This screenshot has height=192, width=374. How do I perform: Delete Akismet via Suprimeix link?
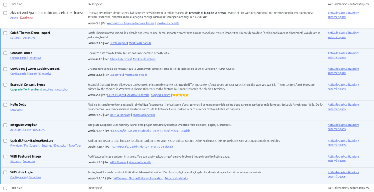coord(26,18)
